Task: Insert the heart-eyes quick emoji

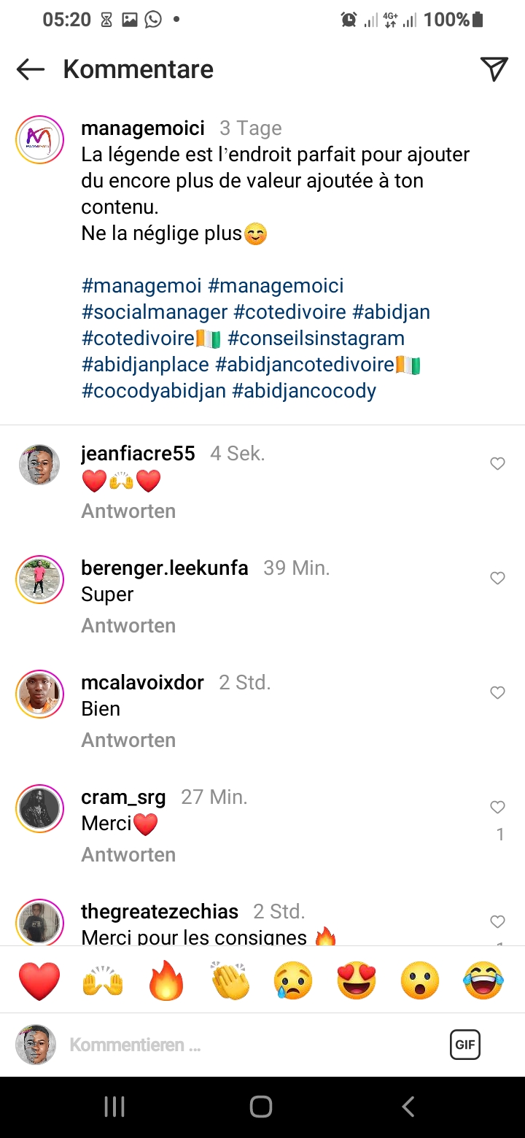Action: 357,980
